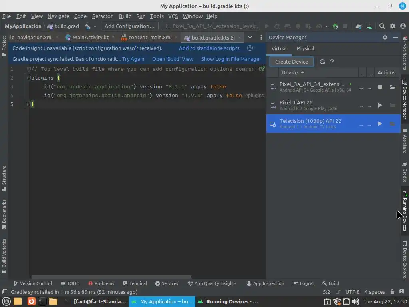Hide the Device Manager panel

coord(395,37)
